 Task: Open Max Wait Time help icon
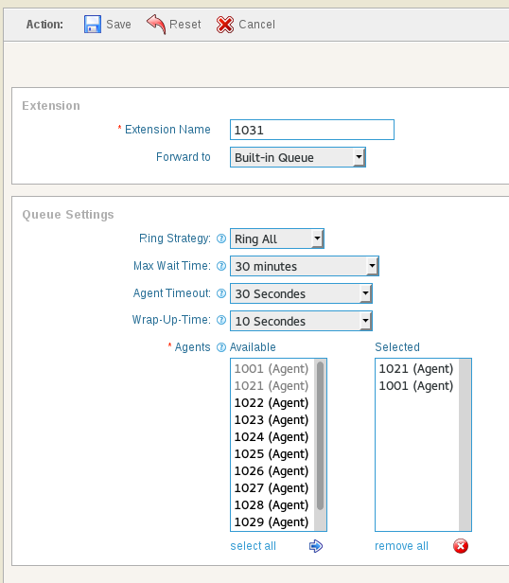pos(221,266)
